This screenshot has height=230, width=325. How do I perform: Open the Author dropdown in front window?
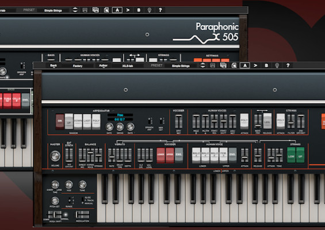pos(103,66)
